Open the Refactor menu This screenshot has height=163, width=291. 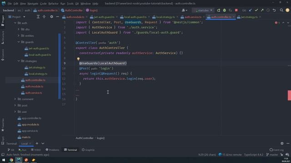53,4
